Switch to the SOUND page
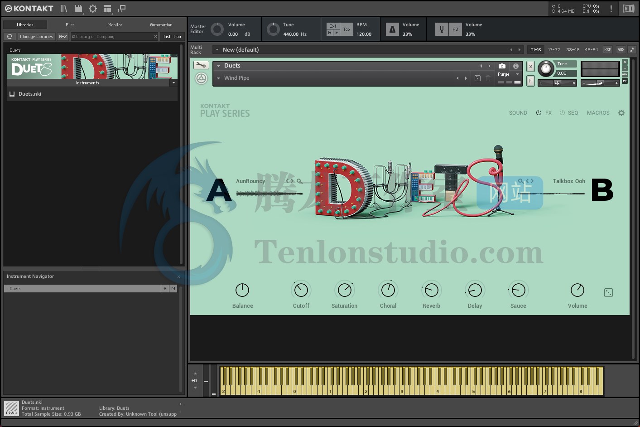This screenshot has width=640, height=427. [x=518, y=113]
